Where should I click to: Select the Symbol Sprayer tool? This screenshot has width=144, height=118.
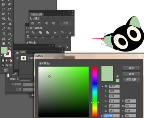pyautogui.click(x=4, y=34)
